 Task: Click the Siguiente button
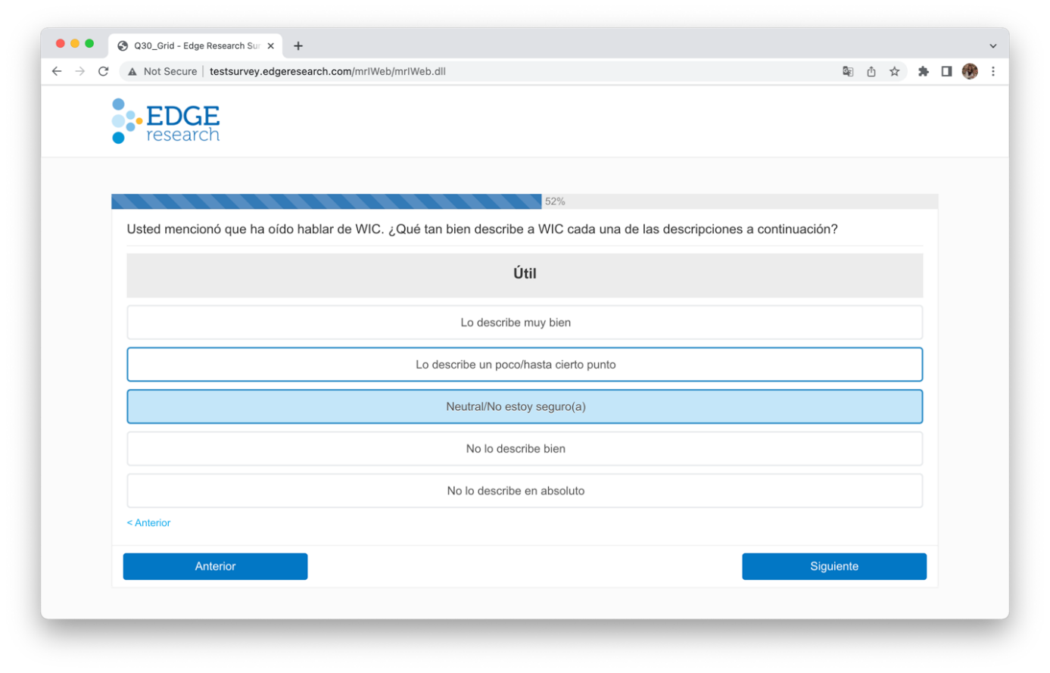coord(834,566)
